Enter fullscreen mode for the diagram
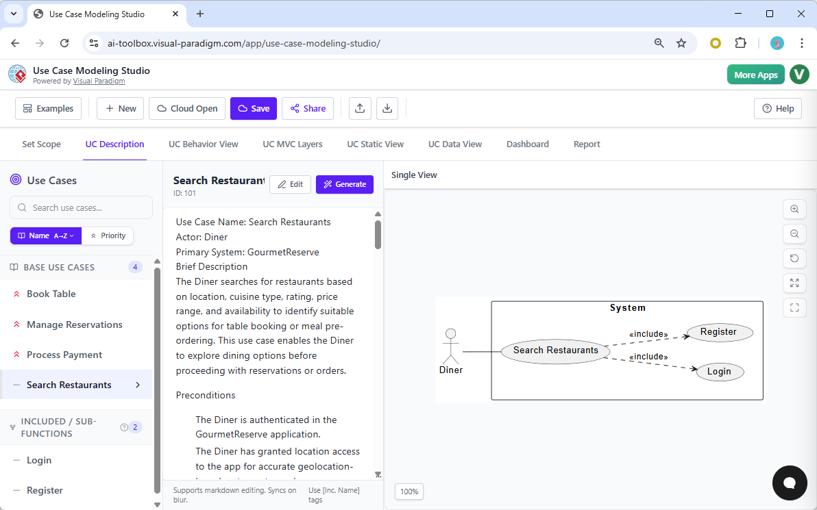Screen dimensions: 817x510 coord(794,307)
